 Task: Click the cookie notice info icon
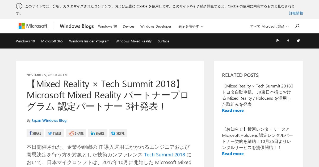(x=19, y=6)
